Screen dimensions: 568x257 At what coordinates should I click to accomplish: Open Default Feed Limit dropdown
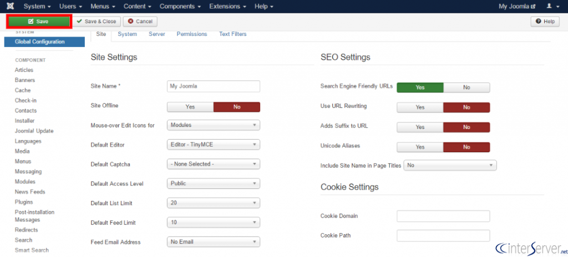pos(214,222)
